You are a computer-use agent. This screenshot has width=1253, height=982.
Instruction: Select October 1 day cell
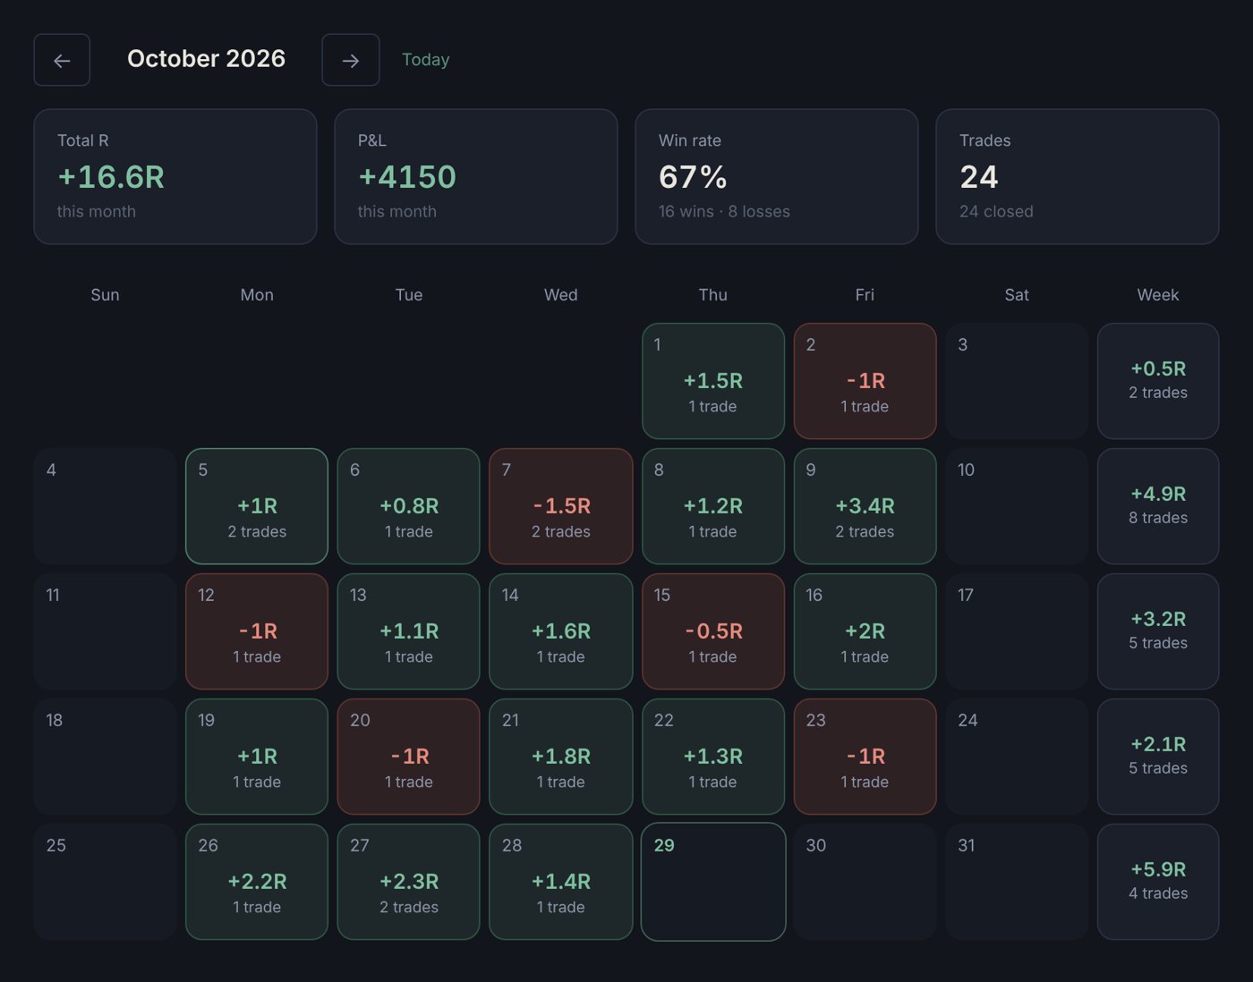pyautogui.click(x=713, y=381)
